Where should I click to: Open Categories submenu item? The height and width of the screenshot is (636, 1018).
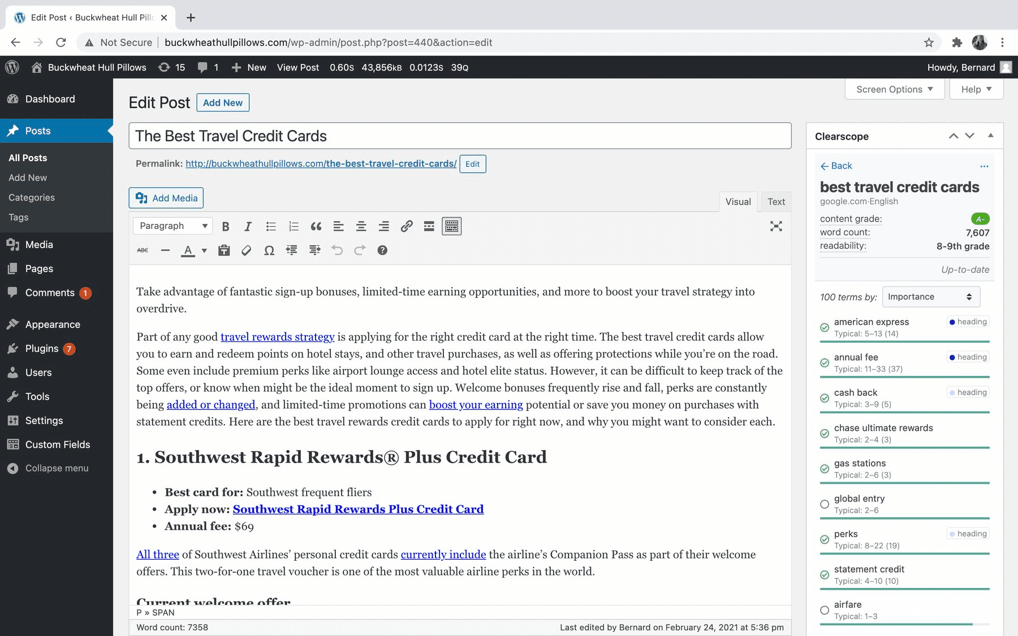click(32, 197)
